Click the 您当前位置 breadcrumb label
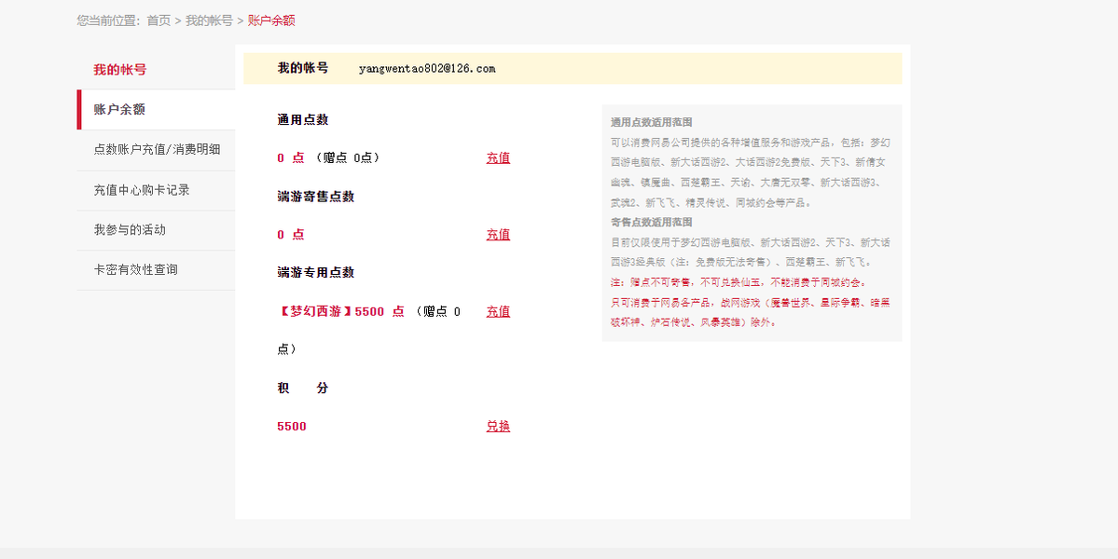The image size is (1118, 559). click(108, 20)
